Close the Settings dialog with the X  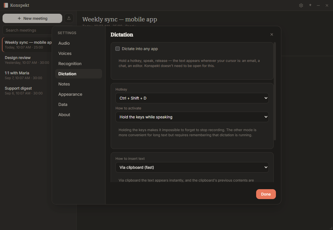click(x=272, y=34)
